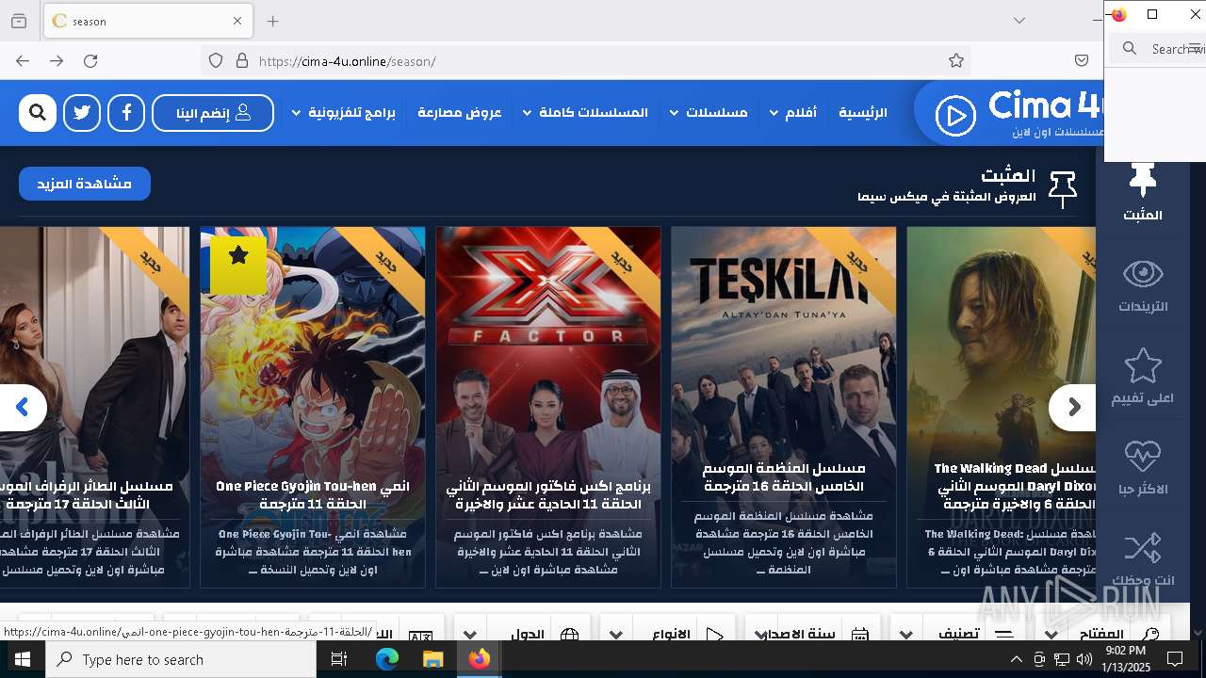
Task: Click مشاهدة المزيد (view more) button
Action: coord(85,184)
